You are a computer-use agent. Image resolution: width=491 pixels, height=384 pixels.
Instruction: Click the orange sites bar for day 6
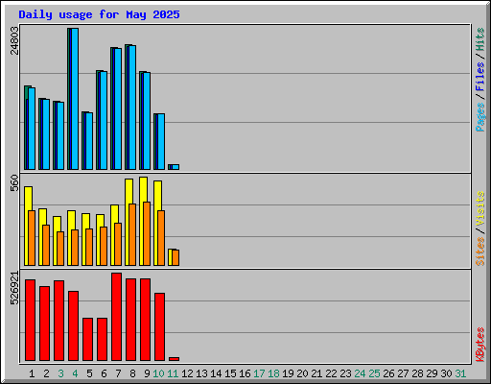click(104, 246)
